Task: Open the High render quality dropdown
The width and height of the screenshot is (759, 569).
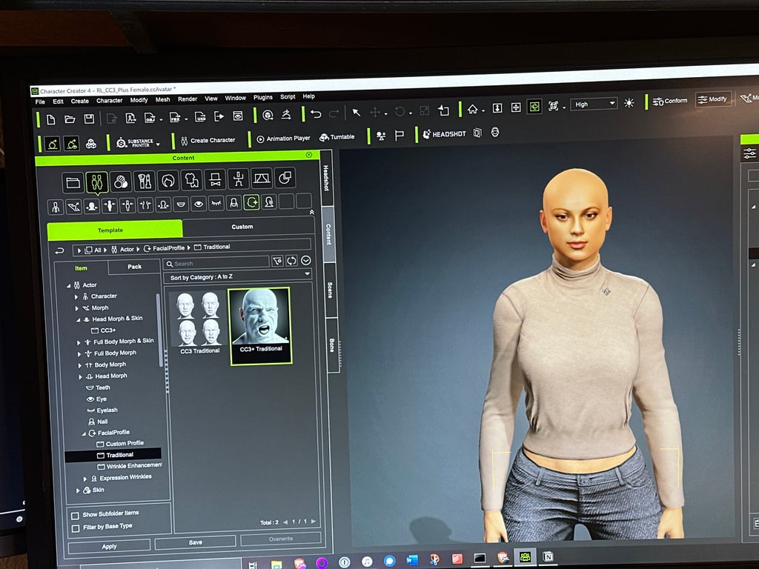Action: point(593,104)
